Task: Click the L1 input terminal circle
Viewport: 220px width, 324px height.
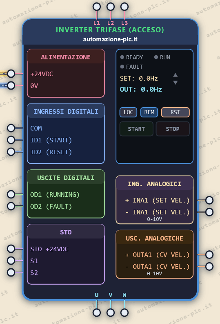Action: coord(97,7)
